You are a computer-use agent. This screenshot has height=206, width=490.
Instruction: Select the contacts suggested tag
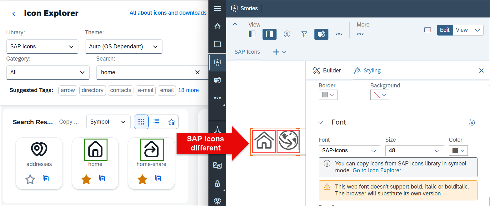121,90
